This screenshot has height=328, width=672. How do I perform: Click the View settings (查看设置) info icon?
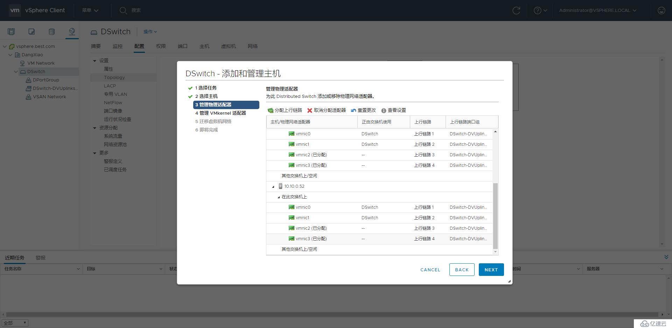coord(384,110)
